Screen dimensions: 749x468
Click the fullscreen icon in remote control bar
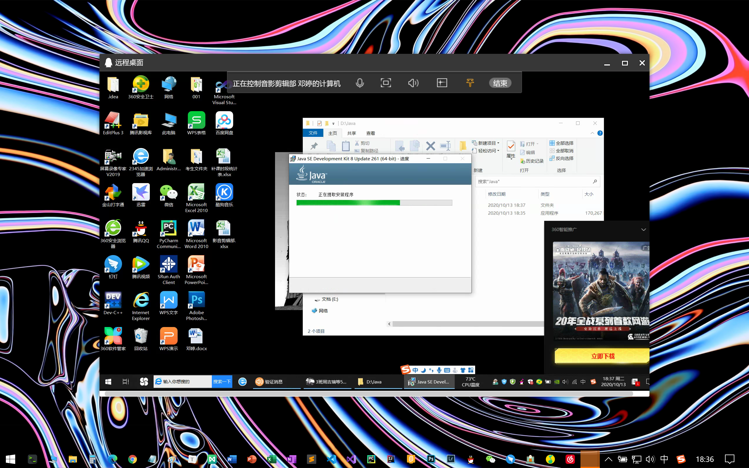(386, 83)
